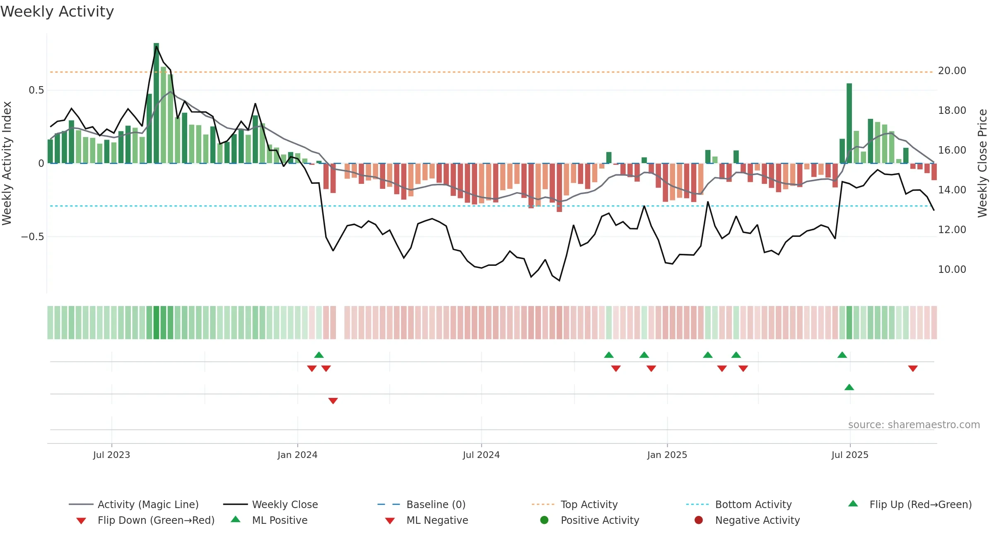This screenshot has width=994, height=559.
Task: Toggle the ML Negative legend entry
Action: 427,520
